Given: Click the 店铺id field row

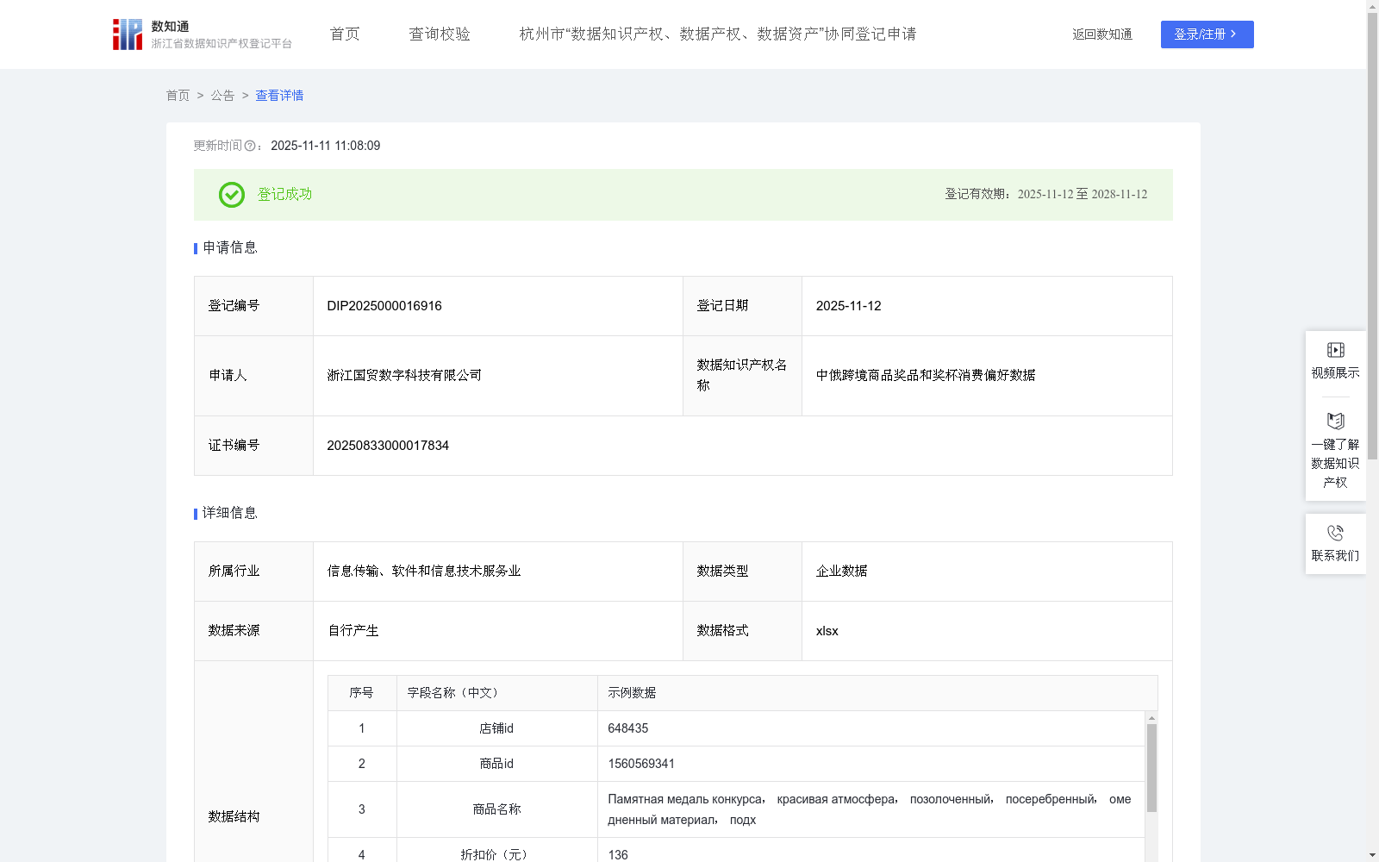Looking at the screenshot, I should point(736,728).
